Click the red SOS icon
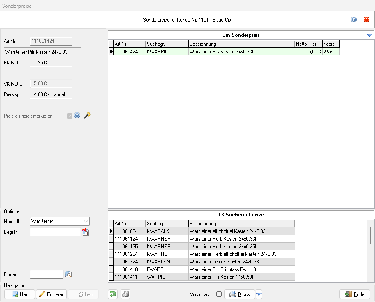 click(x=367, y=19)
